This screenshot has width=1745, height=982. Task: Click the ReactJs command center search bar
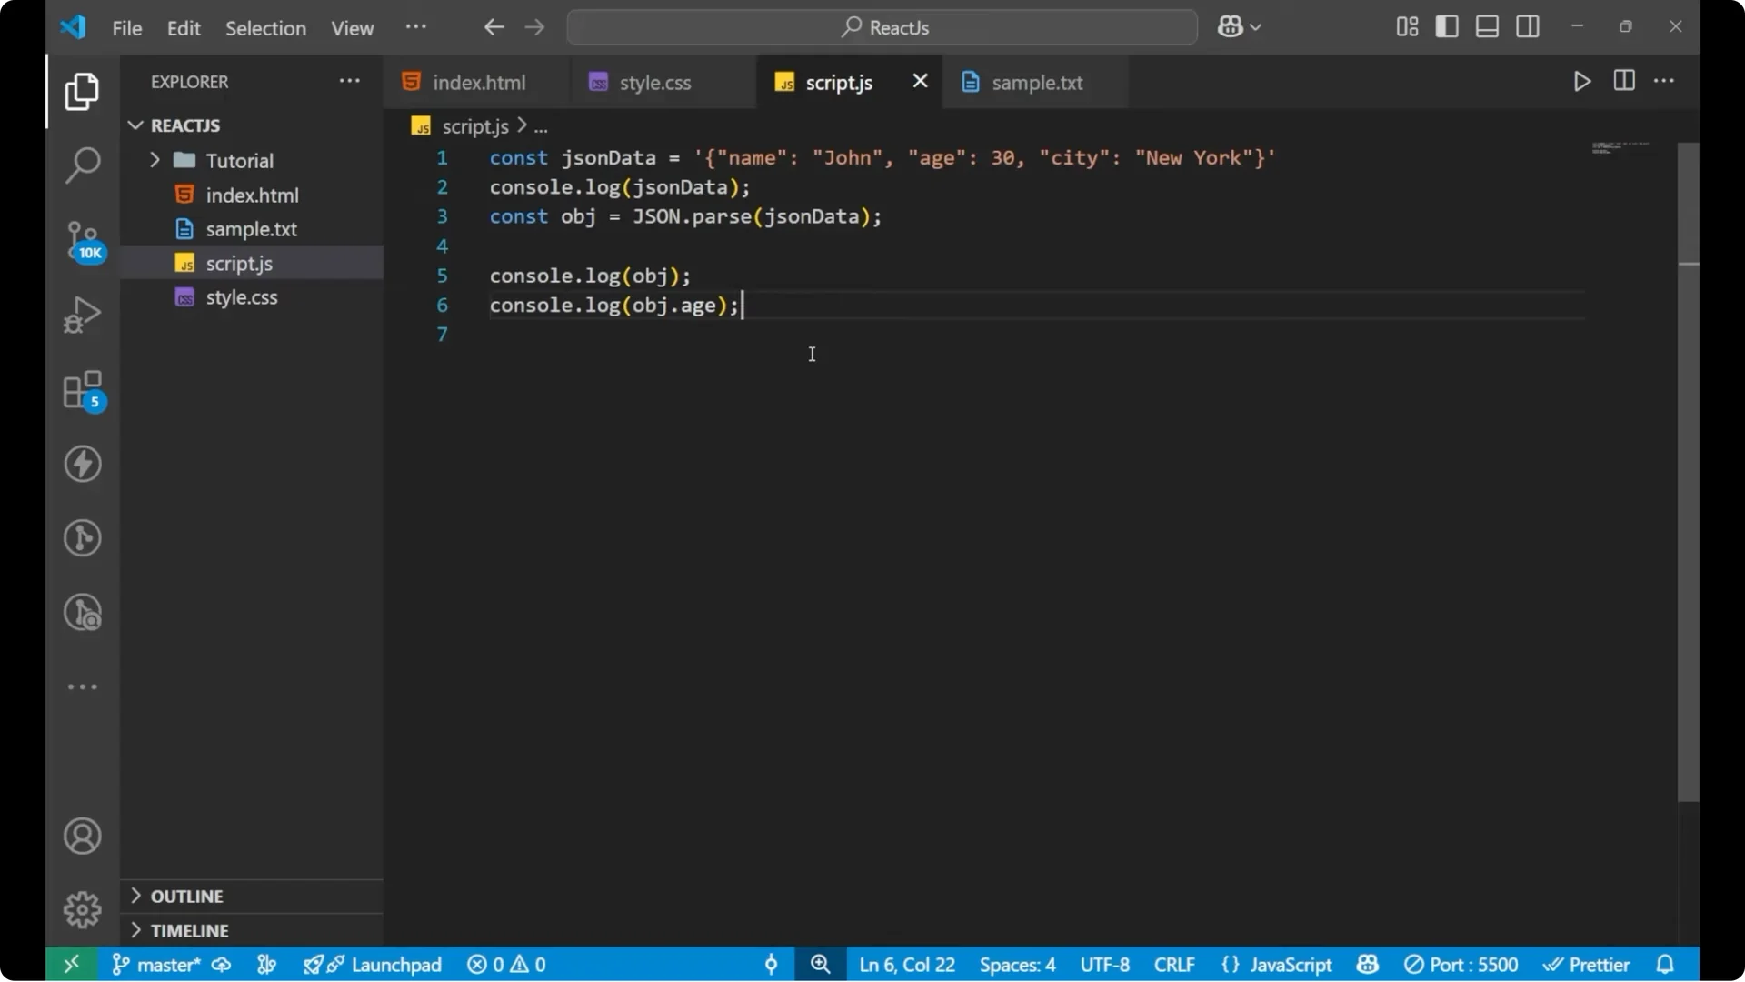click(881, 26)
